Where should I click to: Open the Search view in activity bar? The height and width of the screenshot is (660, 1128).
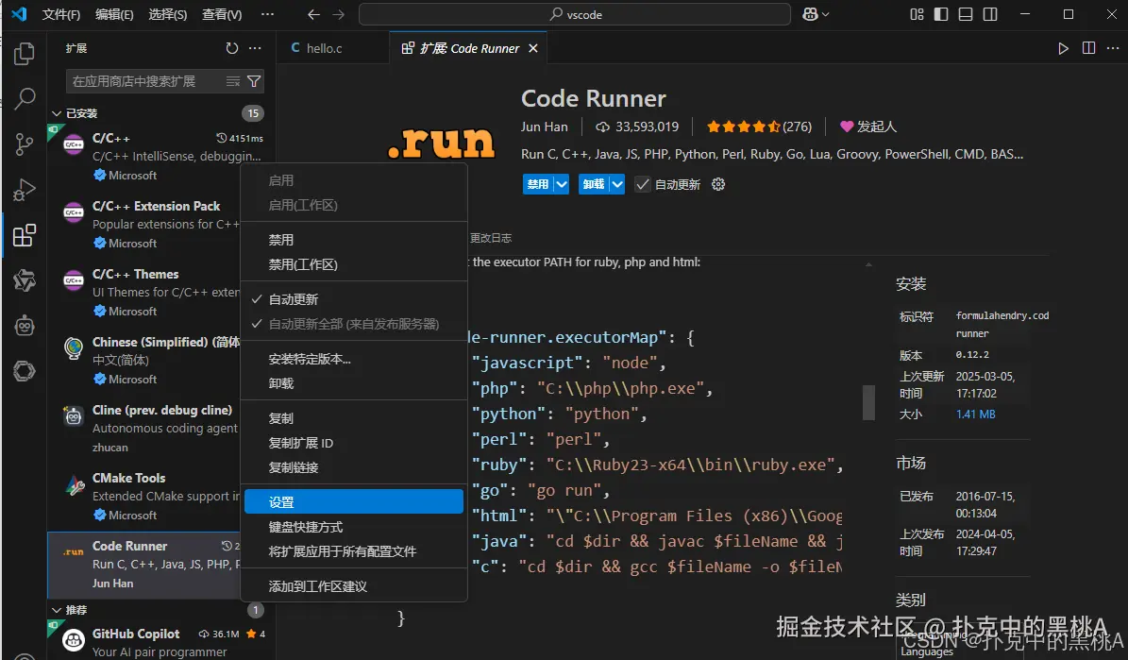tap(25, 98)
